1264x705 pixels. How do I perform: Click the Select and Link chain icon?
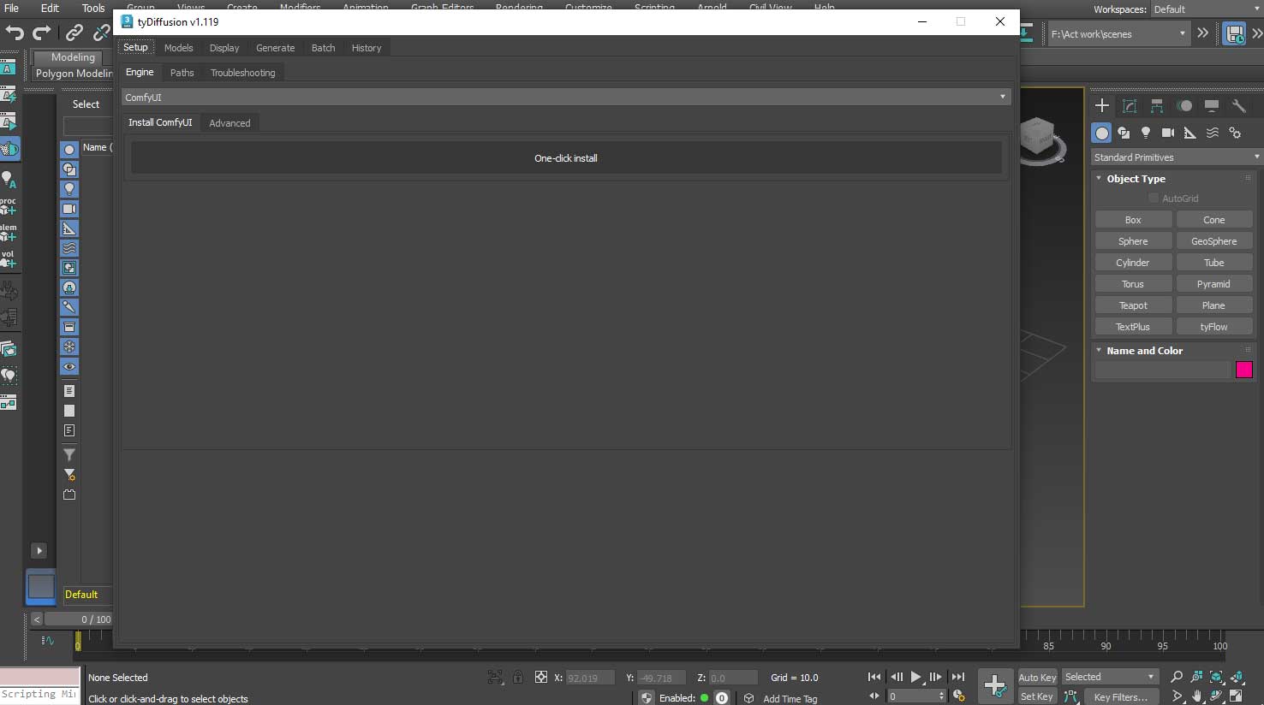pos(75,33)
